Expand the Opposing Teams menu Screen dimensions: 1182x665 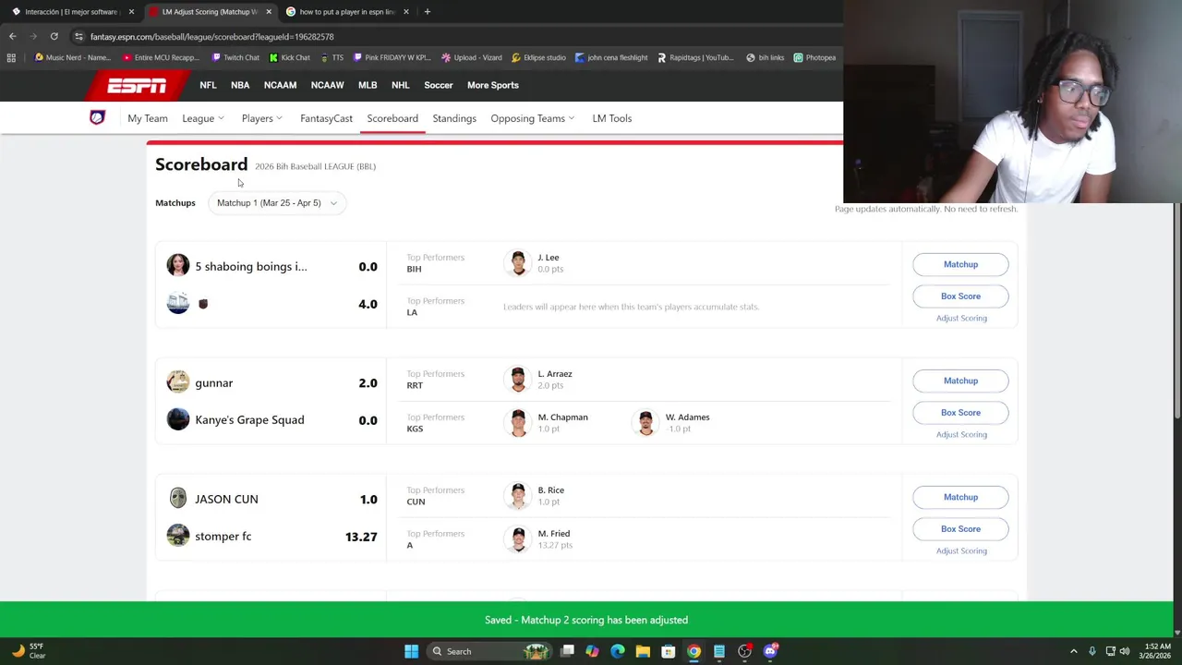click(x=533, y=118)
